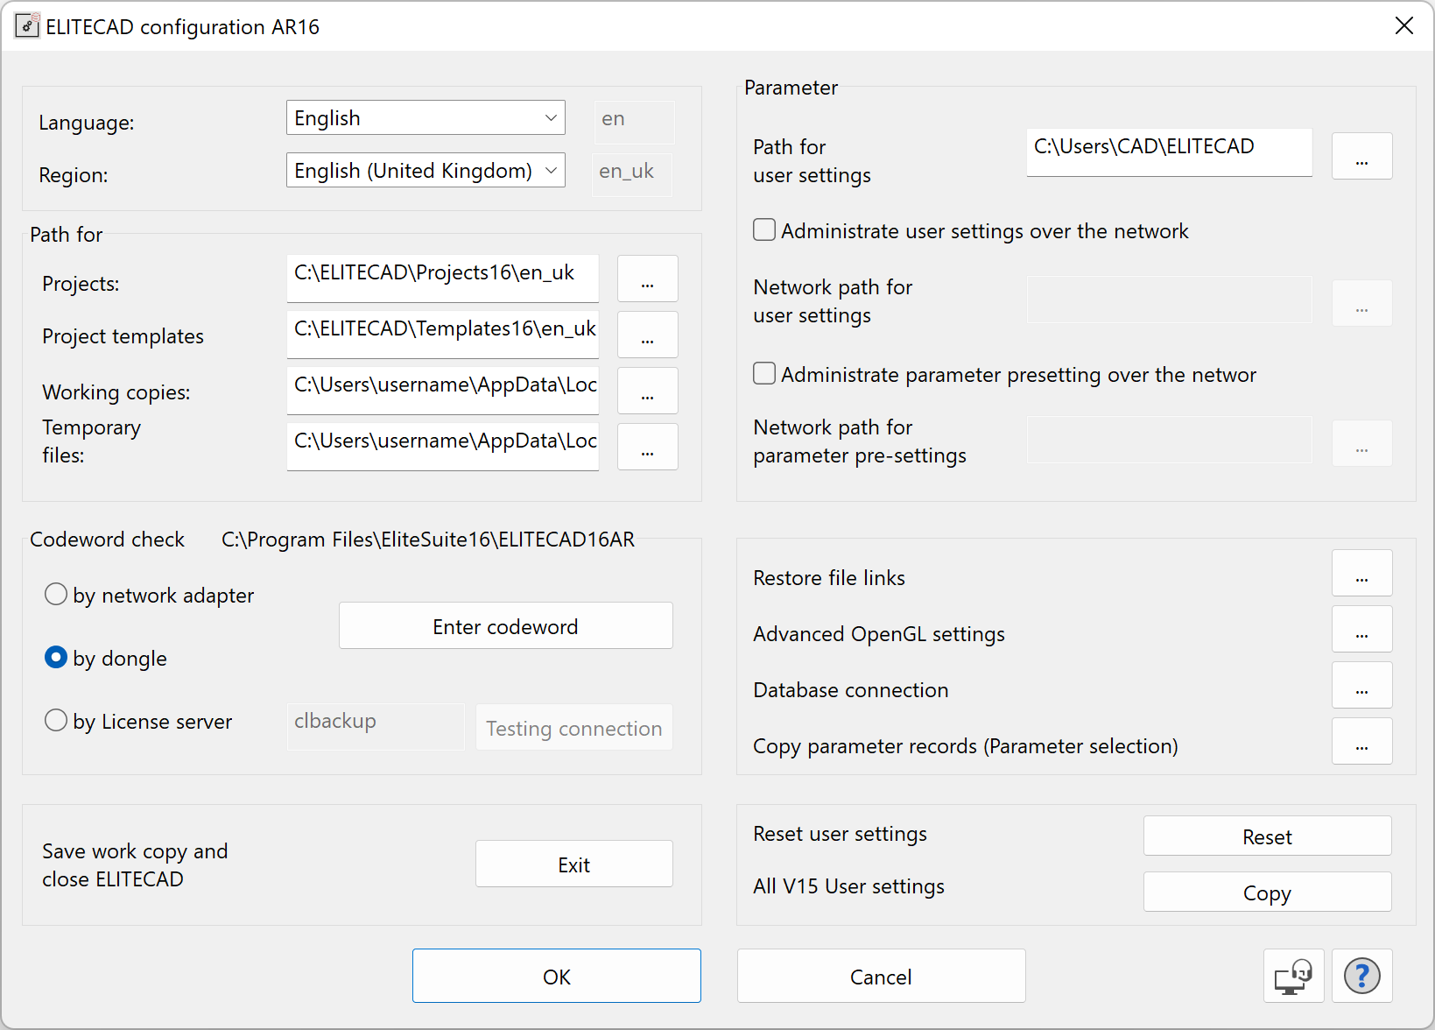Image resolution: width=1435 pixels, height=1030 pixels.
Task: Reset user settings with Reset button
Action: click(1267, 836)
